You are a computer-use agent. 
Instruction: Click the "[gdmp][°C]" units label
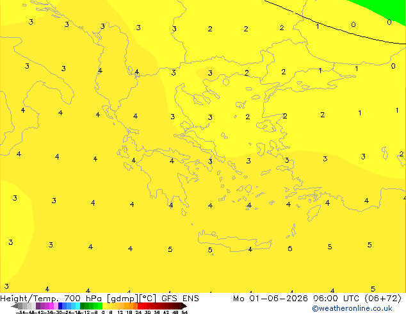pyautogui.click(x=131, y=299)
